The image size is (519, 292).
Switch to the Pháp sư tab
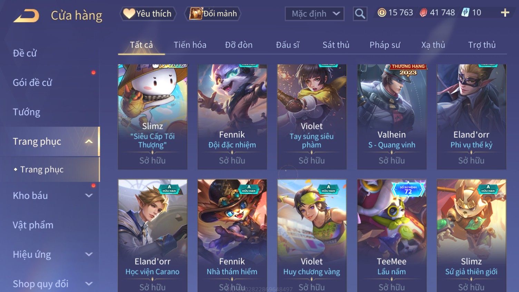tap(385, 45)
